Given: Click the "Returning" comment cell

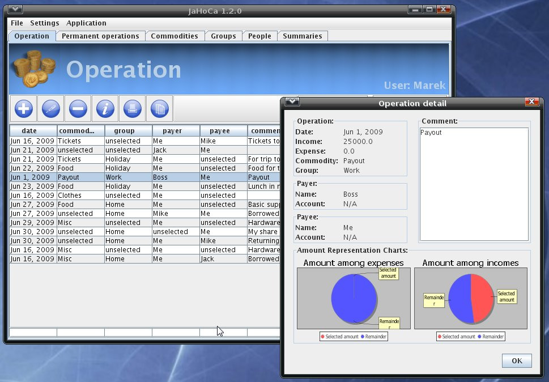Looking at the screenshot, I should (x=263, y=241).
